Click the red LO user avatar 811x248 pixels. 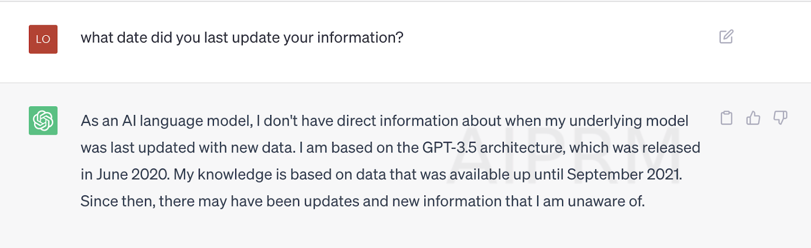click(43, 39)
